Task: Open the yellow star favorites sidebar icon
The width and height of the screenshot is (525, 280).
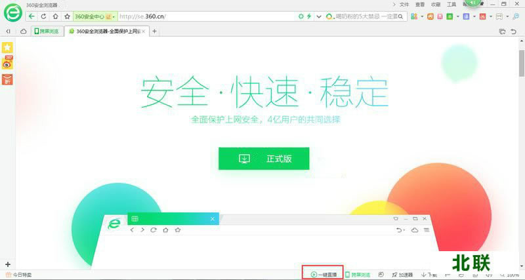Action: tap(7, 48)
